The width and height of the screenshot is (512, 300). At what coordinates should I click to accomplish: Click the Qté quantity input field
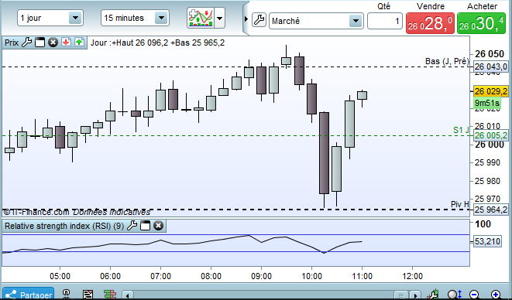(385, 21)
